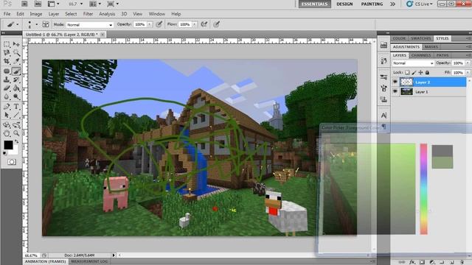Hide Layer 1 with eye icon
Screen dimensions: 472x265
395,91
